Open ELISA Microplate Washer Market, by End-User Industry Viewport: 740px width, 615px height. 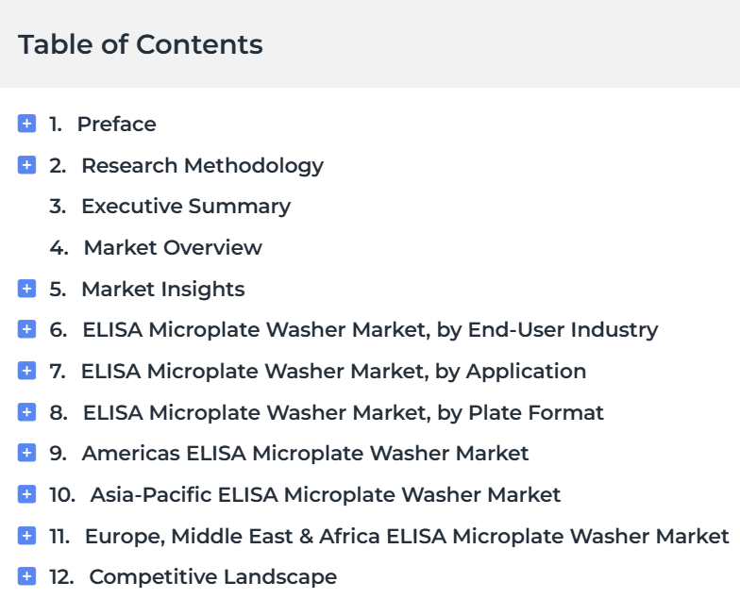click(370, 330)
